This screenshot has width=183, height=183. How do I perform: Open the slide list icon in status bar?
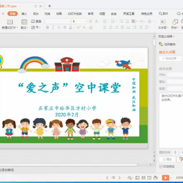point(113,178)
